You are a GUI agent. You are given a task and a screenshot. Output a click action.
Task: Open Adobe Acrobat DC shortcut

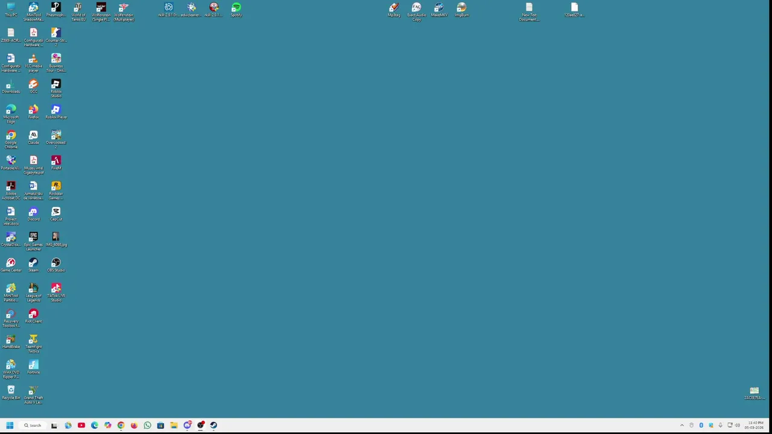tap(10, 190)
